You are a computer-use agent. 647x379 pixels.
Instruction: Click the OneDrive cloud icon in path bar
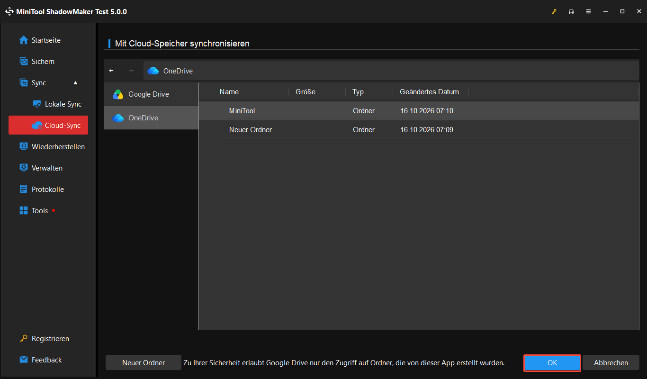153,71
